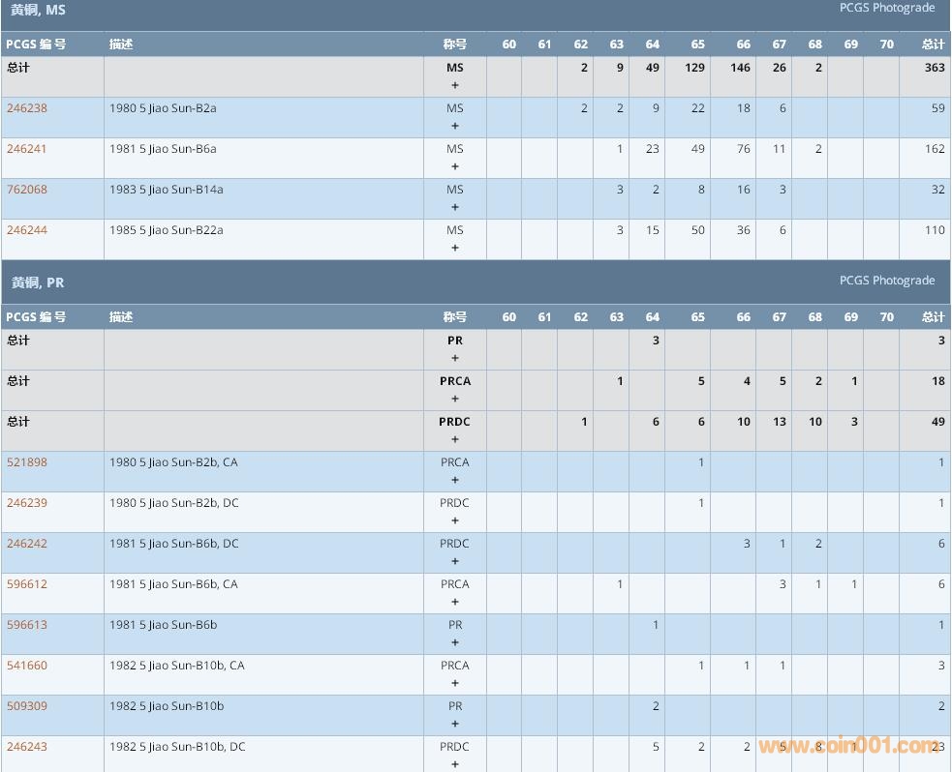
Task: Select PCGS number 596612 link
Action: tap(26, 584)
